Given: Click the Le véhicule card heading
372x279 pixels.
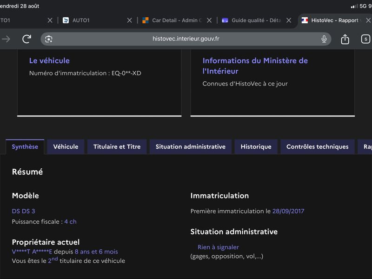Looking at the screenshot, I should 49,61.
